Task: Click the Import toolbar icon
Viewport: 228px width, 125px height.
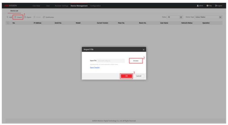Action: pyautogui.click(x=14, y=17)
